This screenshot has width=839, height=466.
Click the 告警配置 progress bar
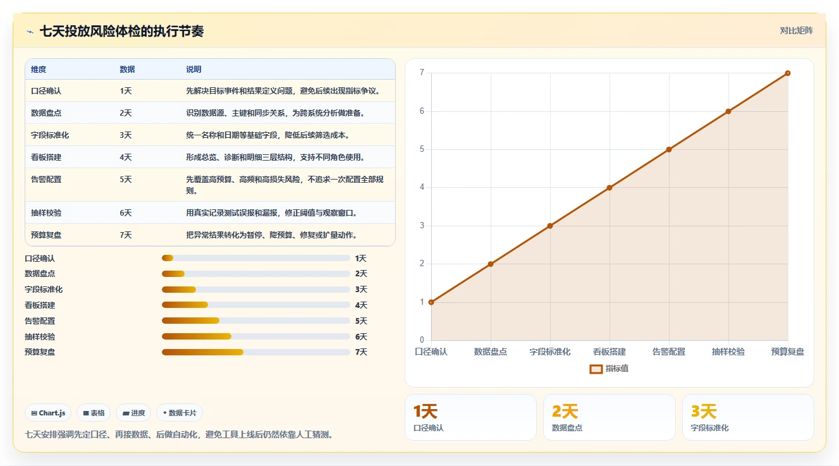coord(256,321)
